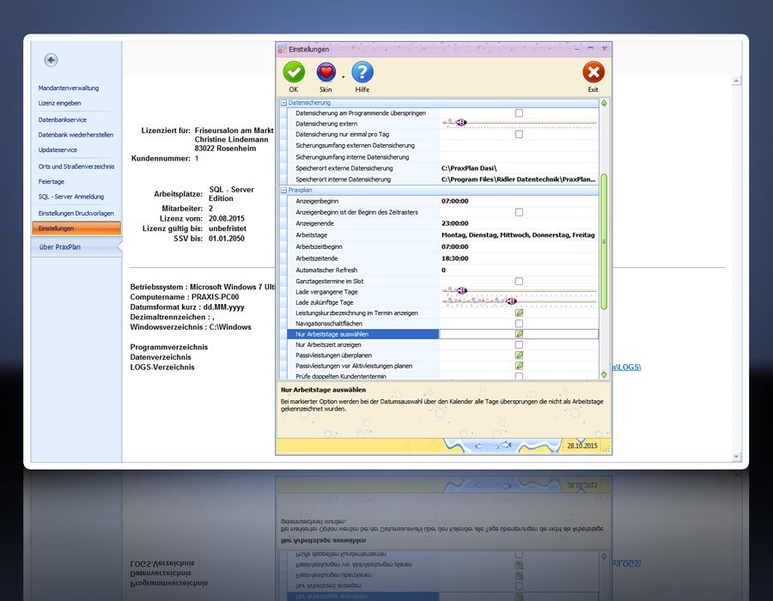Minimize the Einstellungen window
773x601 pixels.
577,49
